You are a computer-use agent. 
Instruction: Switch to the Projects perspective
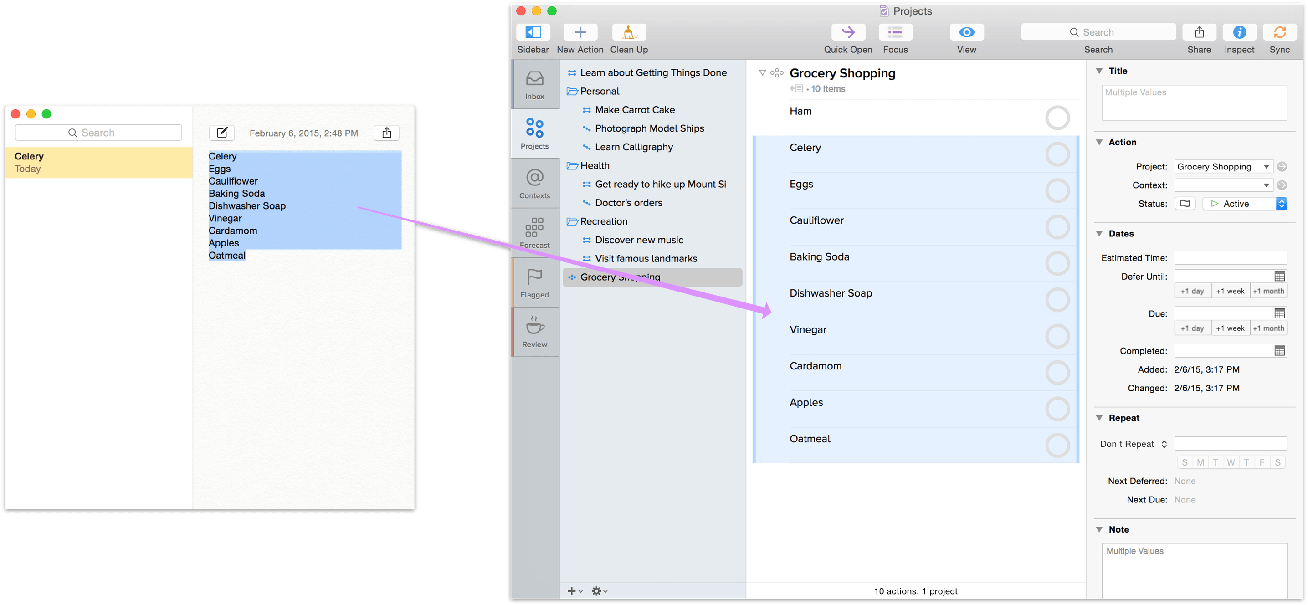(x=535, y=134)
